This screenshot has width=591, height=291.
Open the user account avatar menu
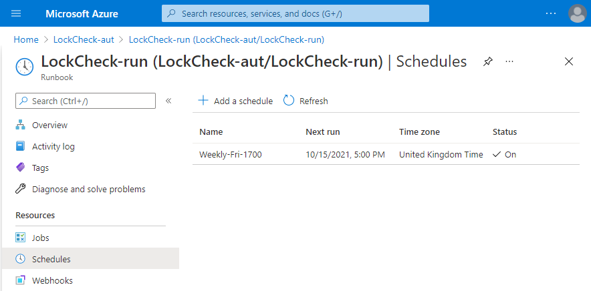(x=578, y=13)
